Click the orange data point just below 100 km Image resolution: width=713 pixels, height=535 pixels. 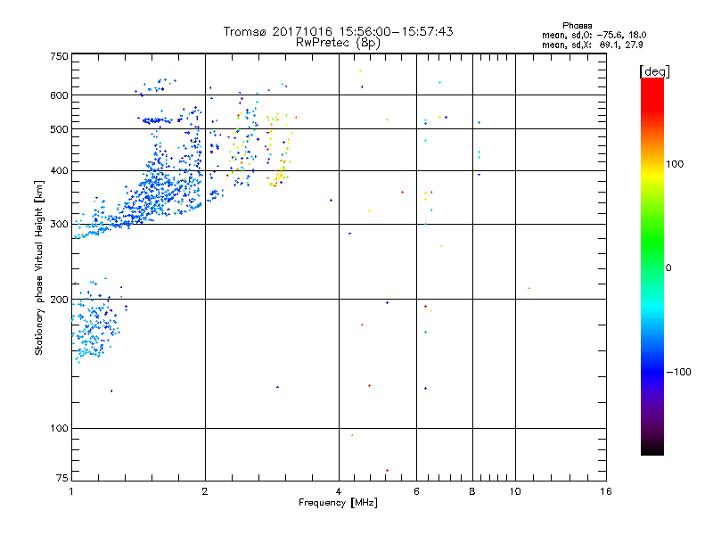[352, 435]
